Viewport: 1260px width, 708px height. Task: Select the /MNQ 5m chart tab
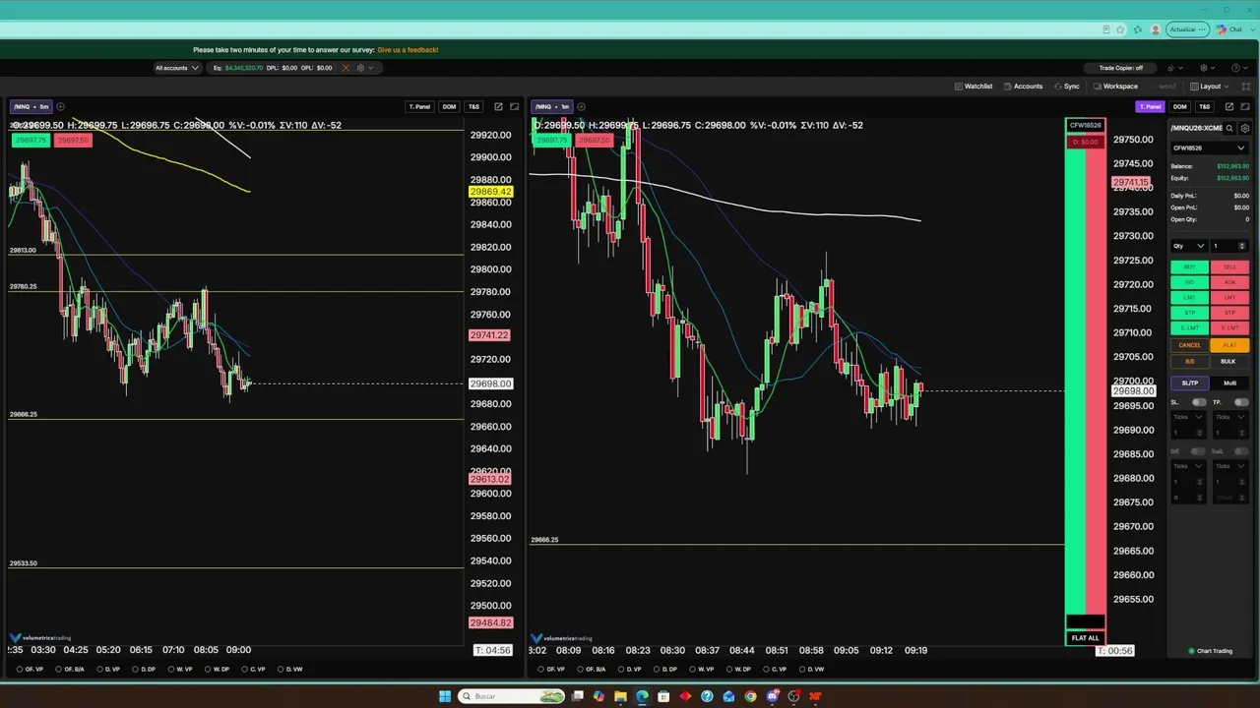[x=31, y=106]
